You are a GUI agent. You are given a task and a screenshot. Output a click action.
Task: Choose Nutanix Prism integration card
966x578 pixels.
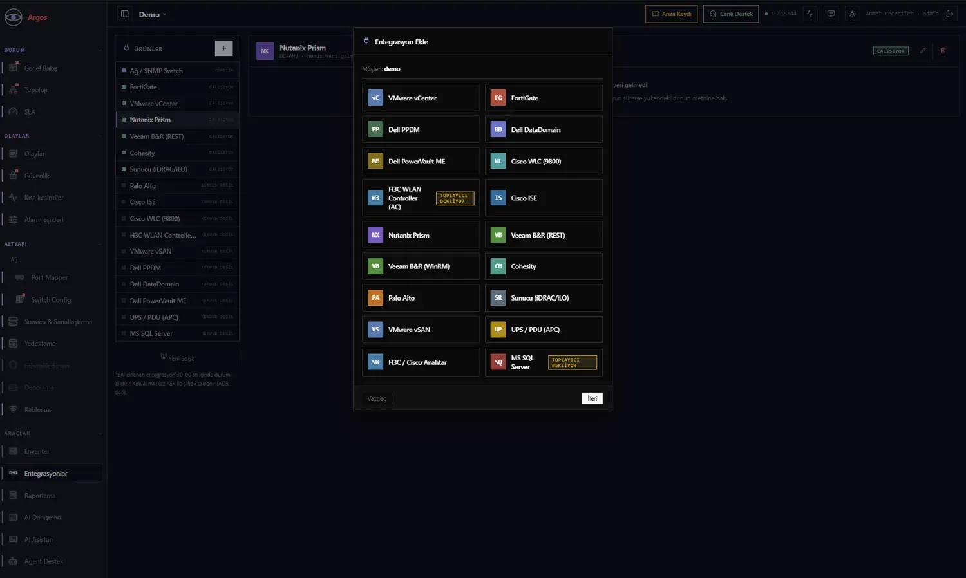[421, 235]
